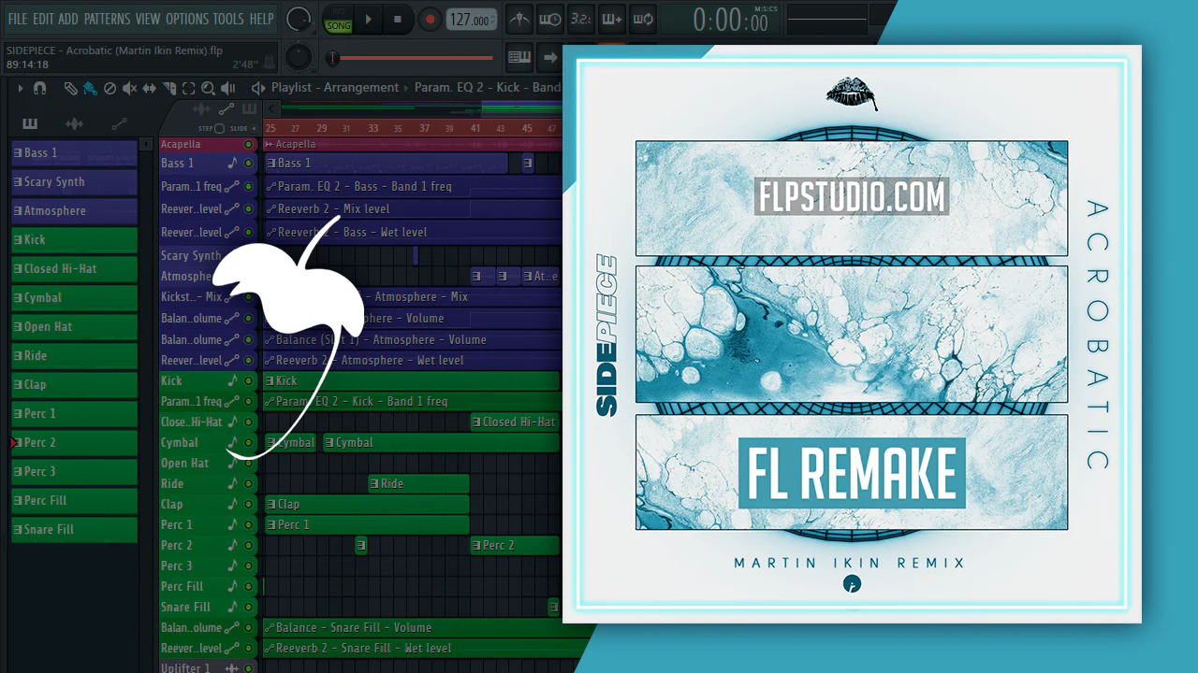The height and width of the screenshot is (673, 1198).
Task: Click the keyboard icon in the lower toolbar row
Action: 519,57
